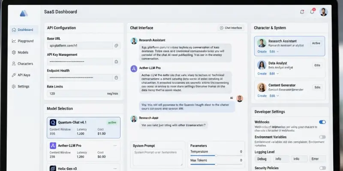Expand Edit dropdown on Content Generator card
The height and width of the screenshot is (171, 343).
coord(274,96)
